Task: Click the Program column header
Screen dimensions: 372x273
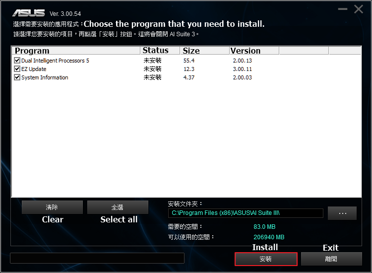Action: [x=76, y=51]
